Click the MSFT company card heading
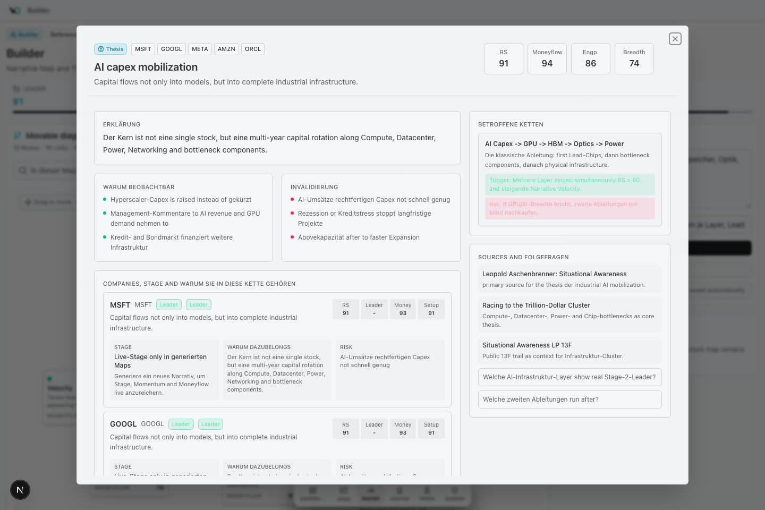This screenshot has height=510, width=765. pyautogui.click(x=120, y=305)
